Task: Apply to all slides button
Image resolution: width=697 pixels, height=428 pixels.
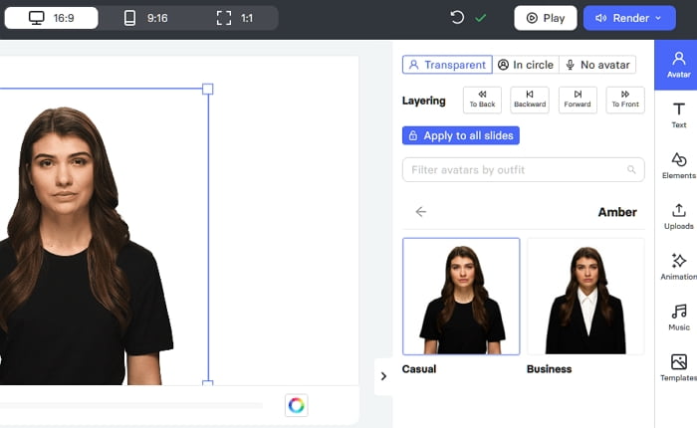Action: coord(460,135)
